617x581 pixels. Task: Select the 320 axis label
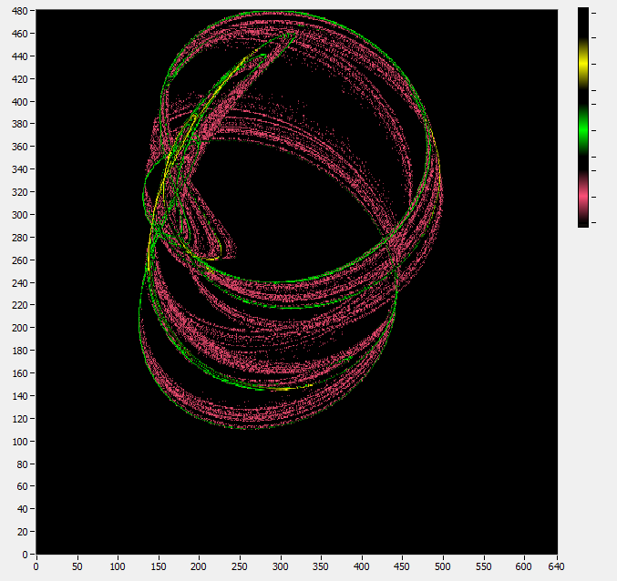(20, 192)
